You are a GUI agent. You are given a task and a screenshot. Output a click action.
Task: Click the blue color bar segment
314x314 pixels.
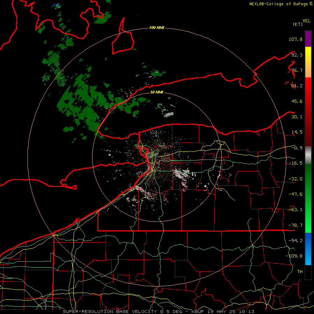pyautogui.click(x=308, y=249)
